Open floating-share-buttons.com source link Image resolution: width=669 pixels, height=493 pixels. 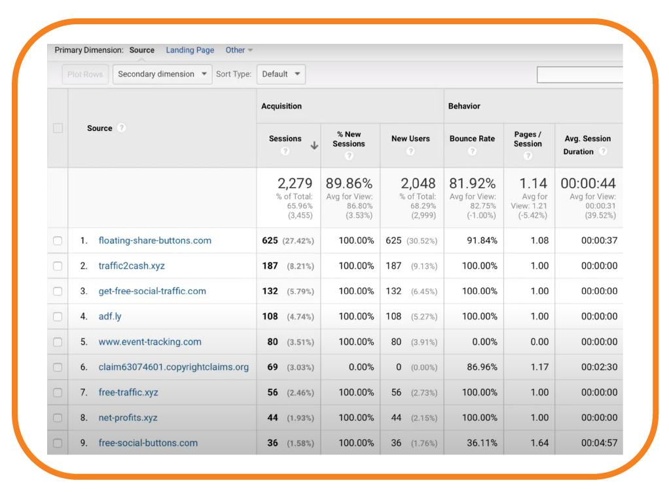(x=155, y=240)
